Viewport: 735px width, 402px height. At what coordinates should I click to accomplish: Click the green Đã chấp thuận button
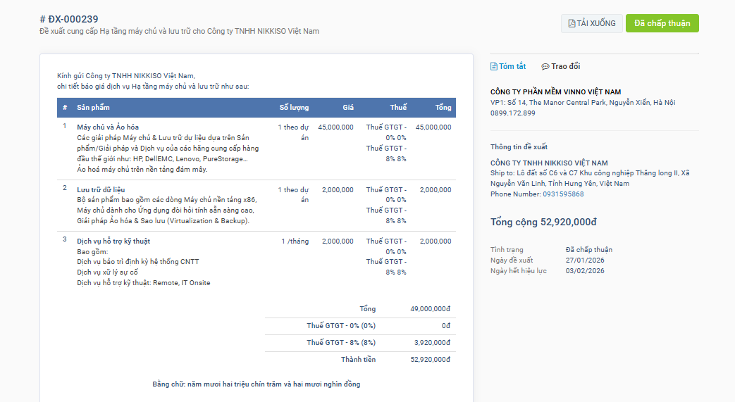(x=662, y=23)
